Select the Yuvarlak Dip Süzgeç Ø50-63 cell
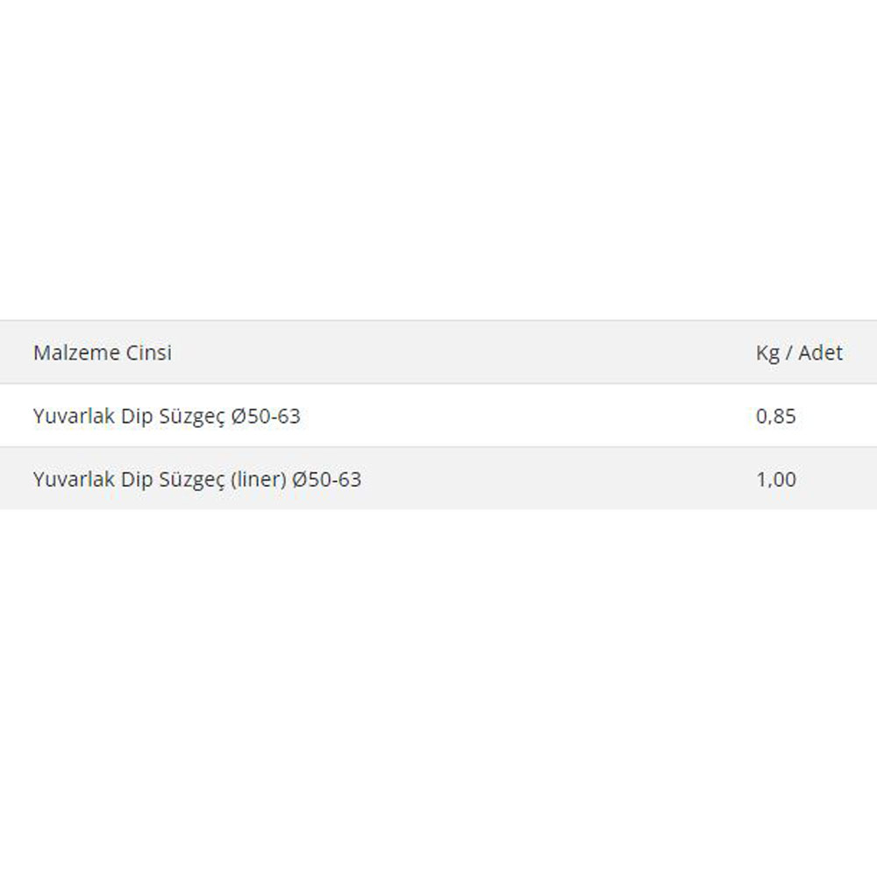Viewport: 877px width, 877px height. pos(167,416)
